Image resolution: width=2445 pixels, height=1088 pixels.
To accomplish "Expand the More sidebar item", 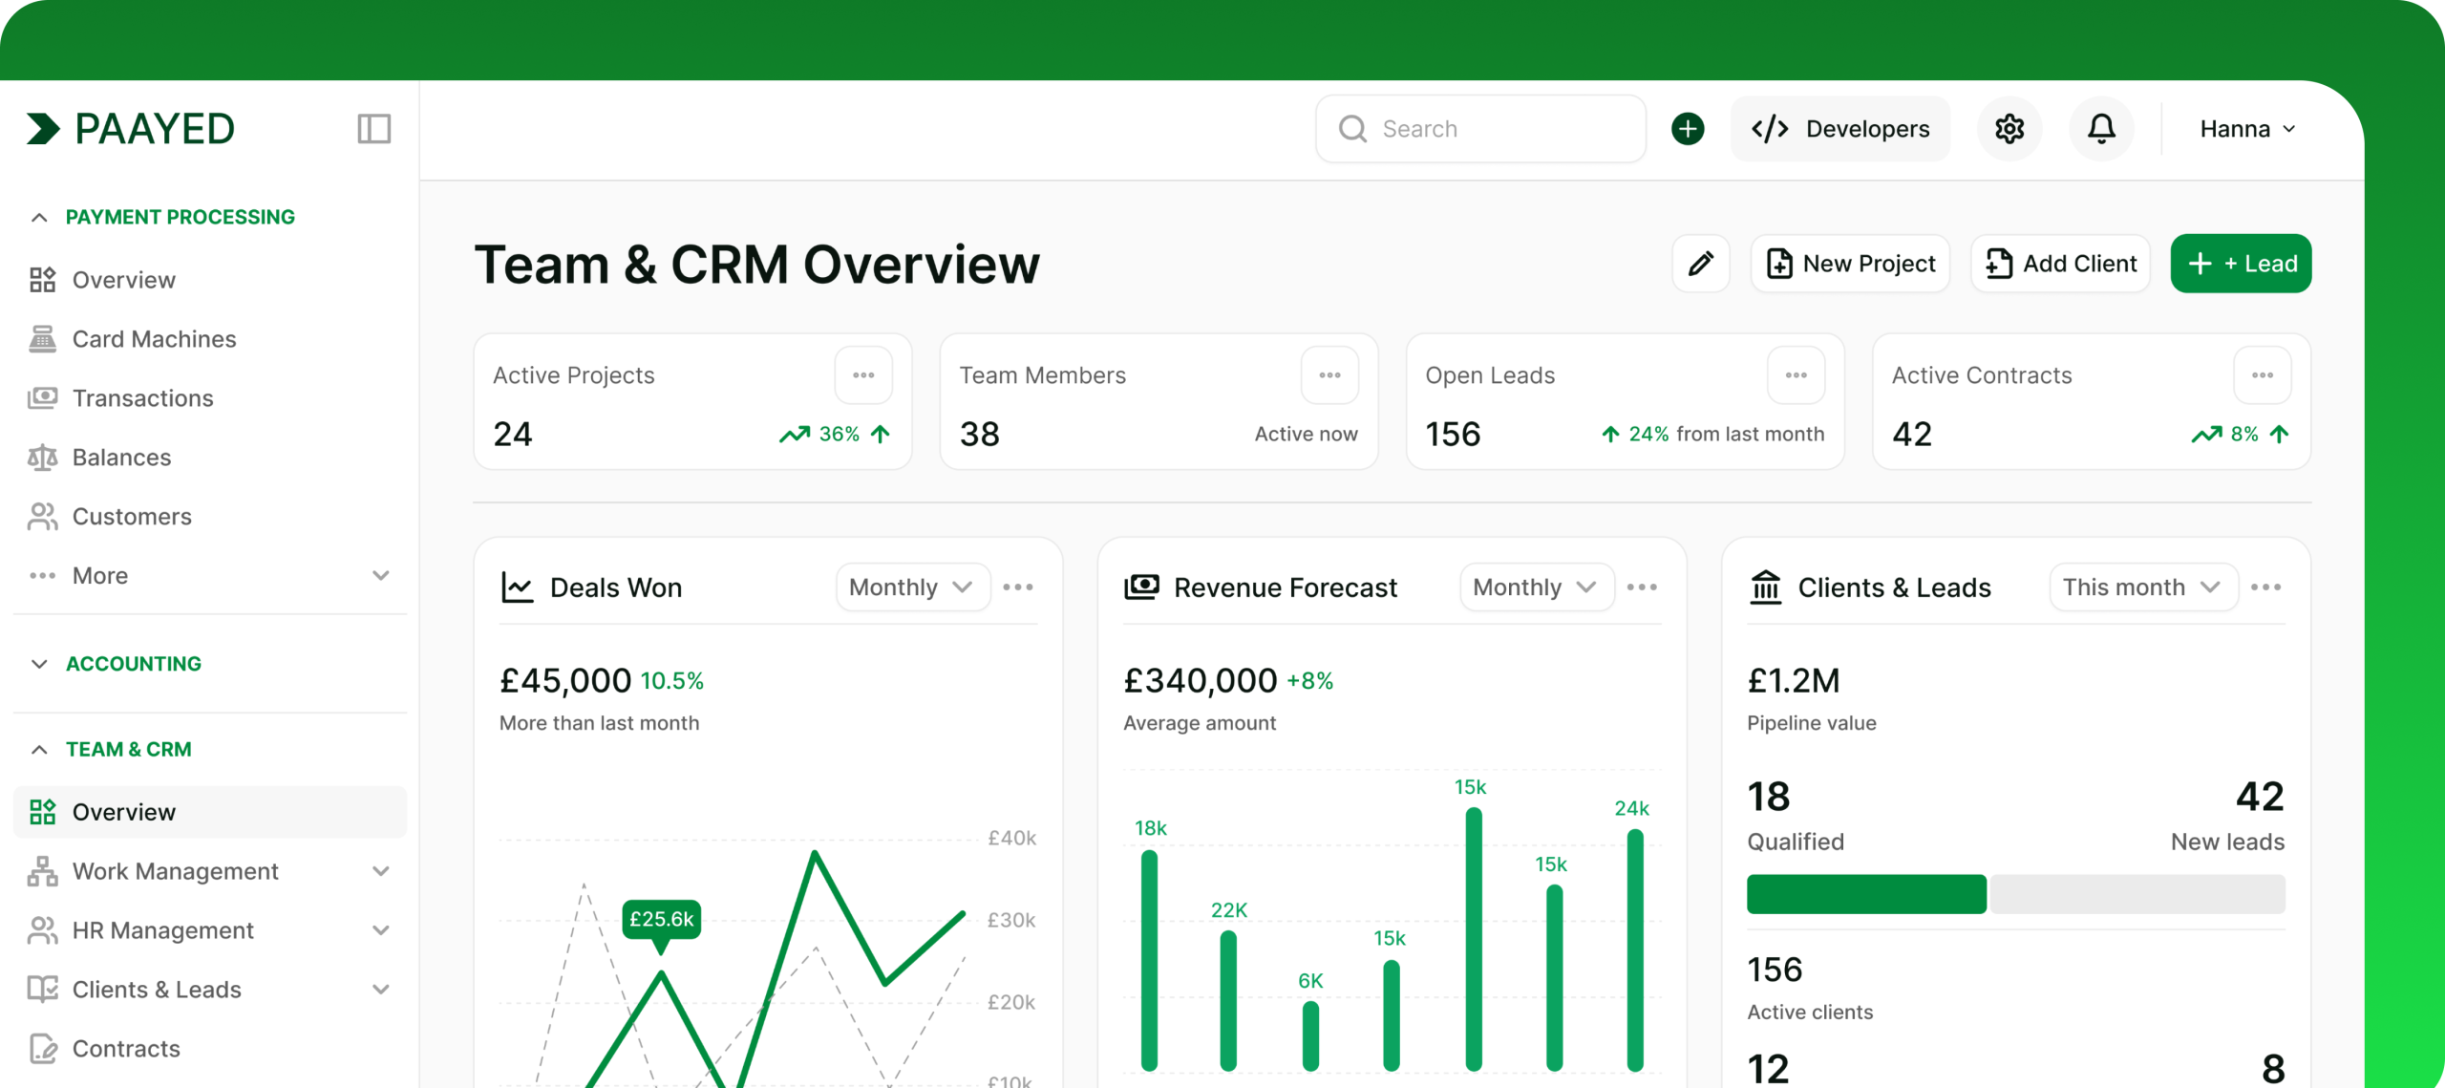I will click(x=380, y=576).
